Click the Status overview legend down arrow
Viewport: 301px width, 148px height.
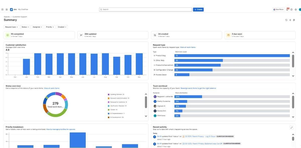(146, 116)
